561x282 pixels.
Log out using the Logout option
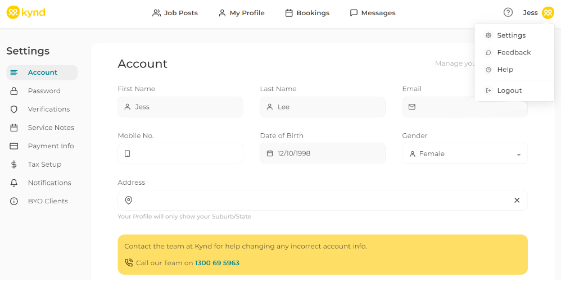tap(509, 90)
